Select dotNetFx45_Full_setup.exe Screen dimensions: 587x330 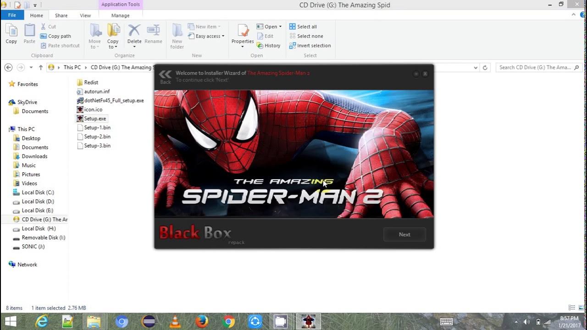[x=110, y=100]
